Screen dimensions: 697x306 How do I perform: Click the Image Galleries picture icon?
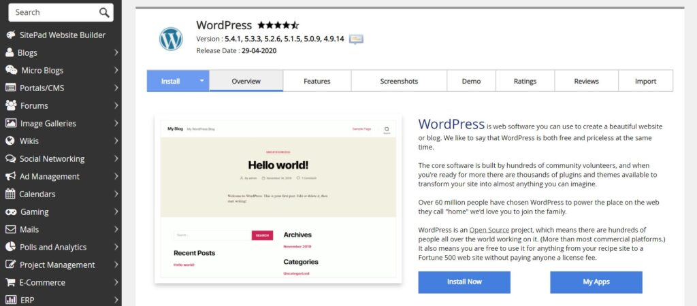tap(11, 123)
